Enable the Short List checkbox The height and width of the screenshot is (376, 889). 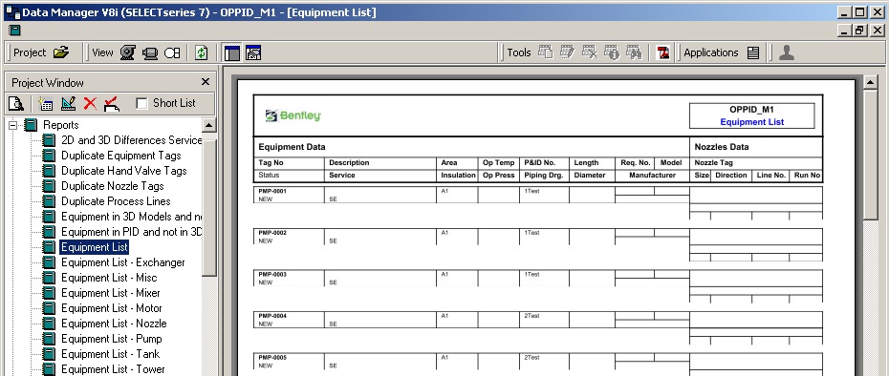[141, 103]
